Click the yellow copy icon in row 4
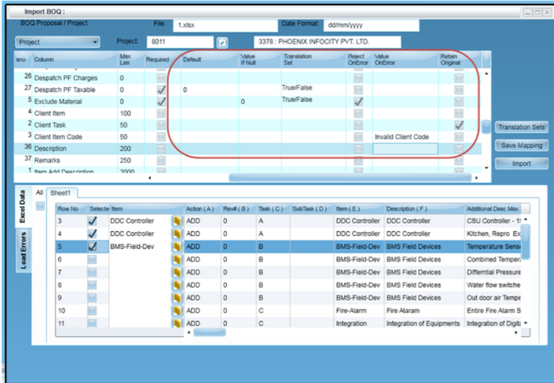554x383 pixels. pos(177,234)
